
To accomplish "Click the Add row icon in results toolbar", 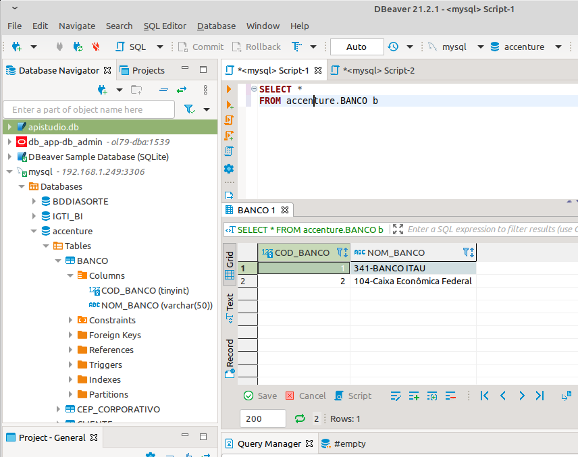I will (414, 396).
